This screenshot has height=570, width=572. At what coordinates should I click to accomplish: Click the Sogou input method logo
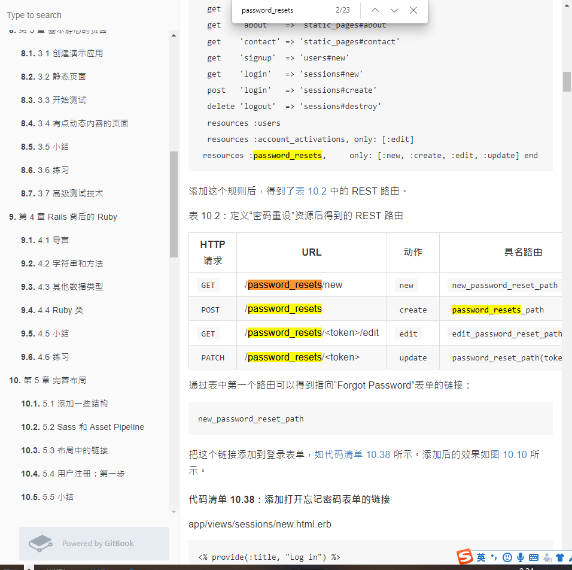tap(465, 557)
